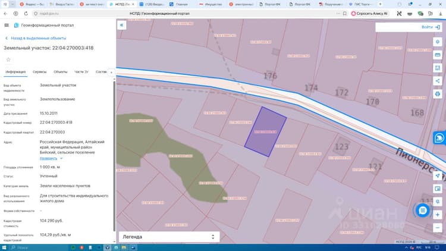Add land plot to favorites star

pos(8,59)
